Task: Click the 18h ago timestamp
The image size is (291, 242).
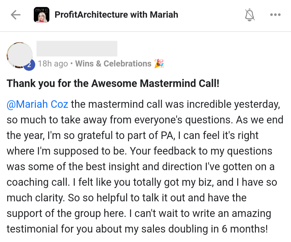Action: click(x=53, y=64)
